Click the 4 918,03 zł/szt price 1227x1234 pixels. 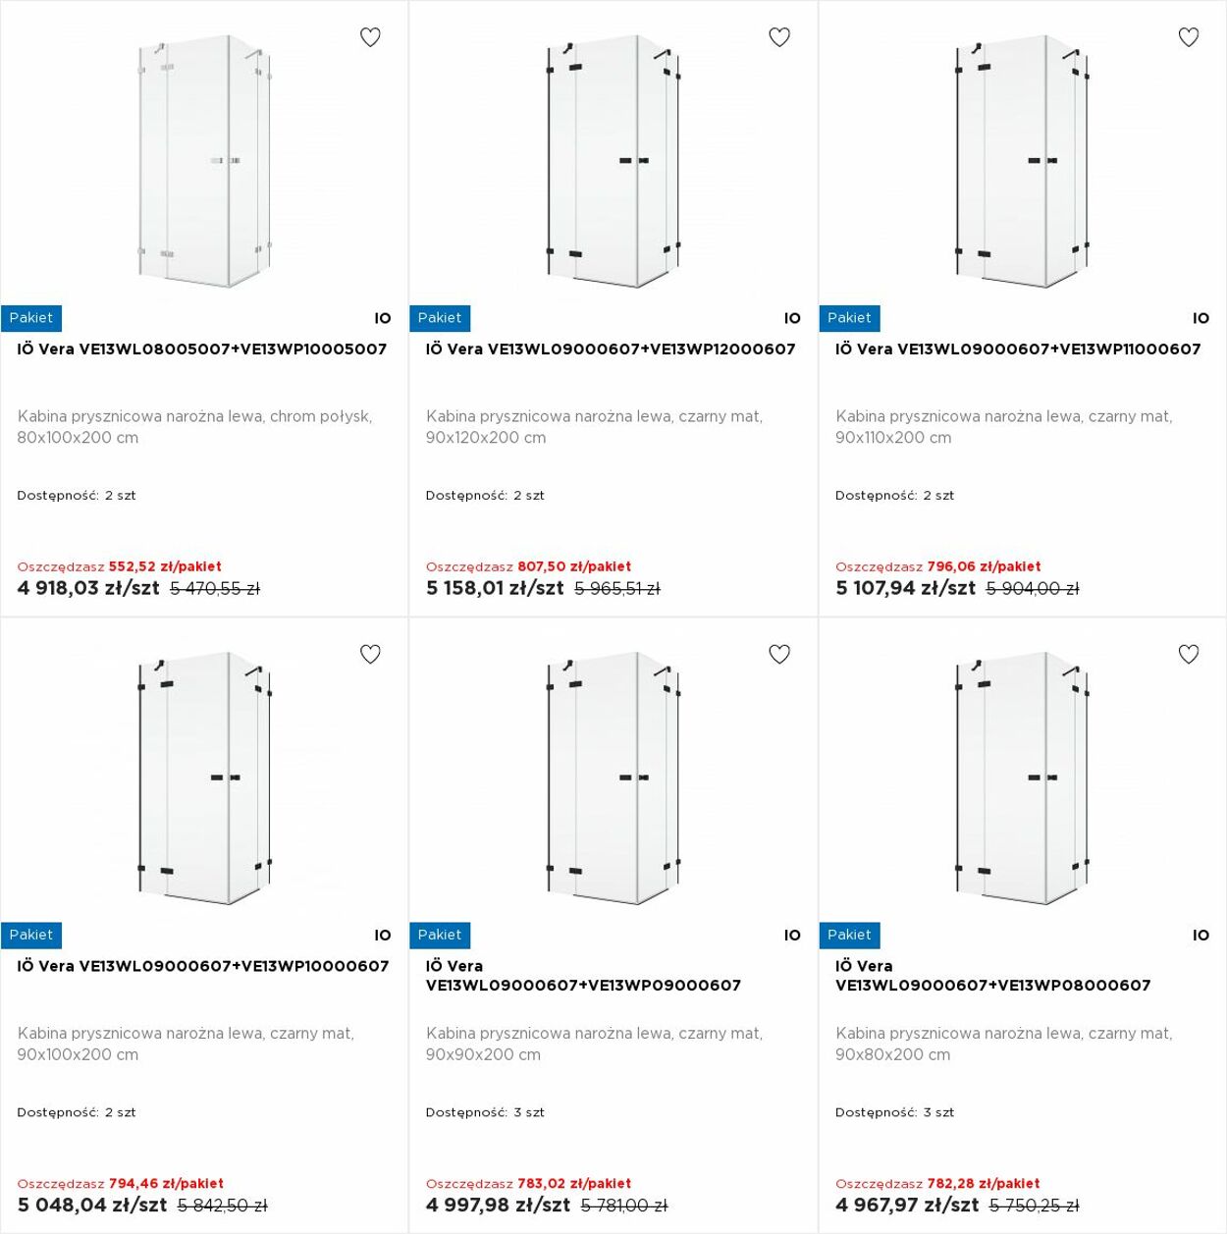pos(88,588)
